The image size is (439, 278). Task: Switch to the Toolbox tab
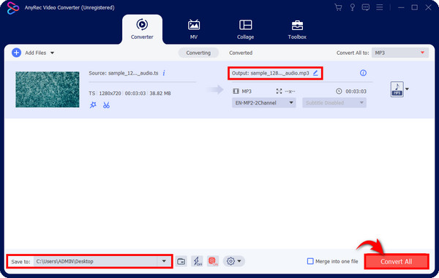coord(297,29)
